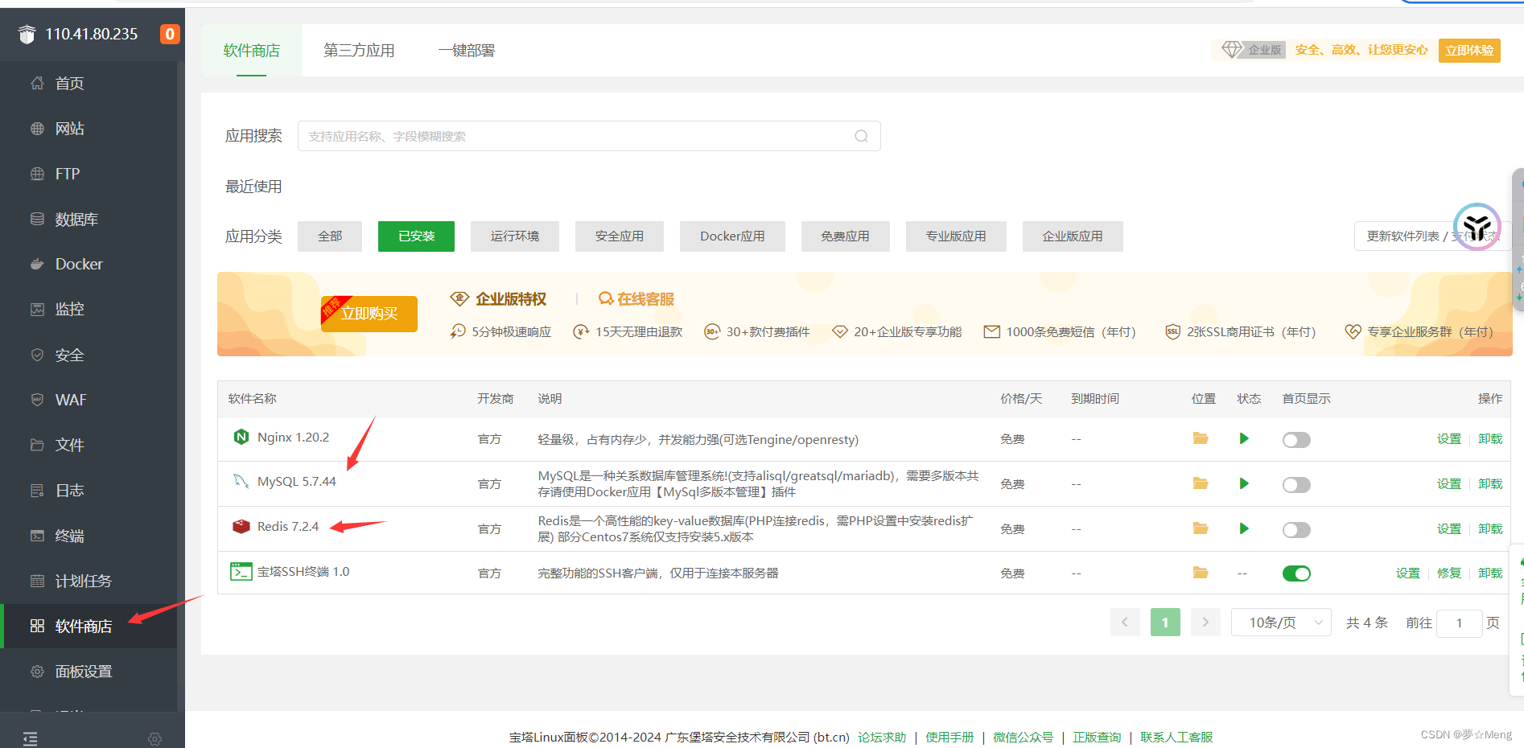Open Docker in sidebar
The image size is (1524, 748).
pyautogui.click(x=89, y=264)
